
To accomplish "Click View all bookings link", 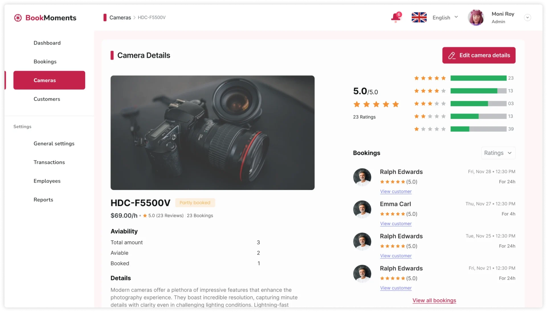I will 434,300.
